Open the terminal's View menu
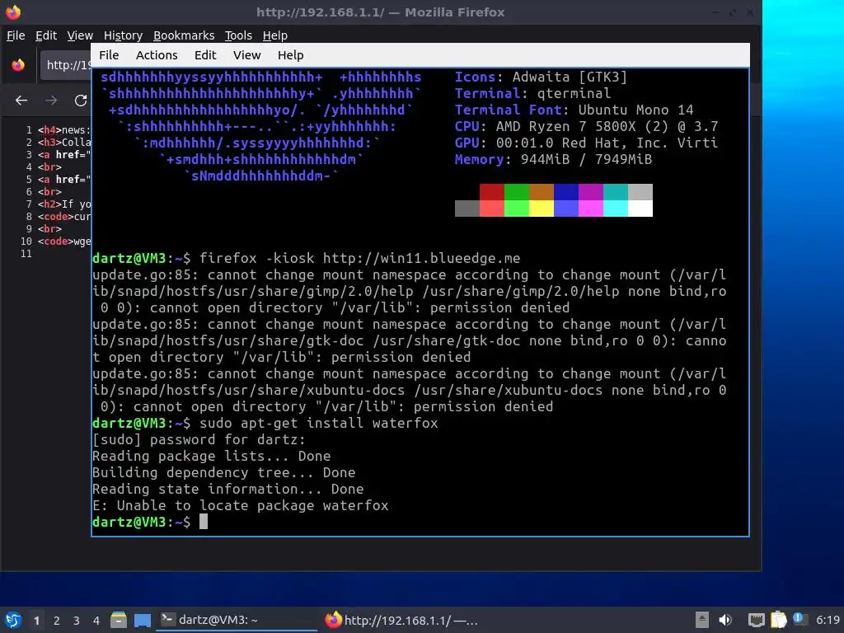This screenshot has height=633, width=844. [x=246, y=55]
